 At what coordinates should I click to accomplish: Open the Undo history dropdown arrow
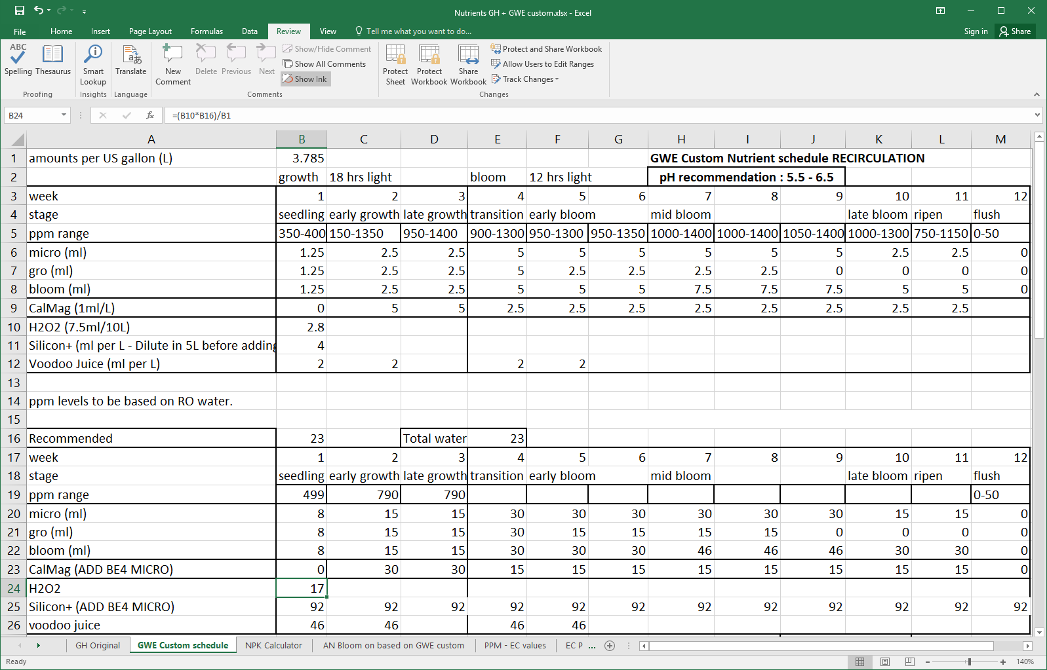(49, 10)
